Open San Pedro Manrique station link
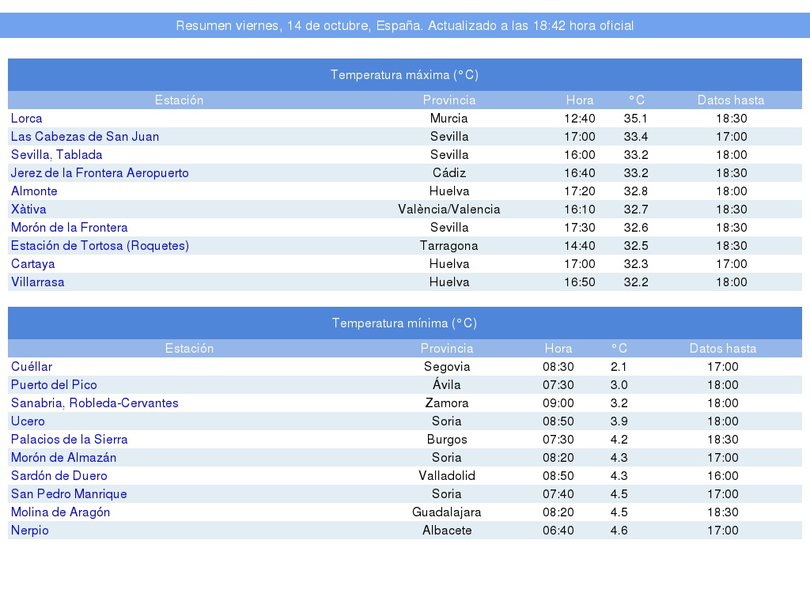 coord(69,493)
